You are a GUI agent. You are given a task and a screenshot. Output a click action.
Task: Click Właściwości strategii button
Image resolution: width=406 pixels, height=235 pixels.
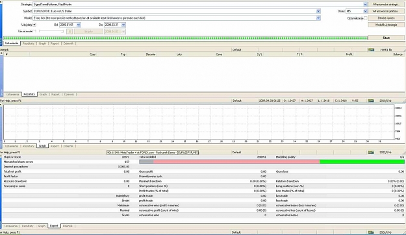tap(386, 5)
